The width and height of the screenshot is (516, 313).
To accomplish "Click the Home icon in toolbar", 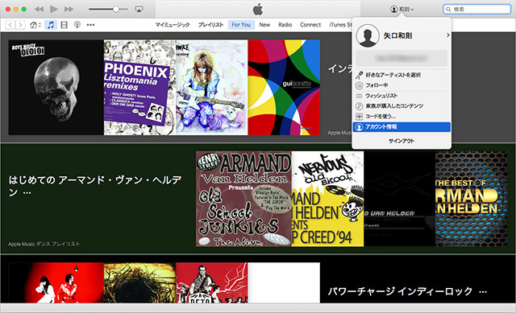I will coord(35,25).
